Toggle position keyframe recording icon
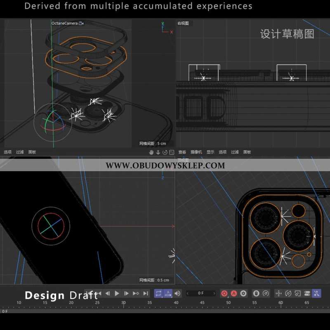The image size is (330, 330). click(278, 293)
